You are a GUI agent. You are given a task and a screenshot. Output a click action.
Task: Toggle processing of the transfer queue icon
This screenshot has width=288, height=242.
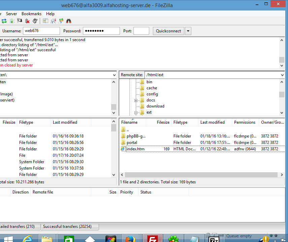click(12, 21)
